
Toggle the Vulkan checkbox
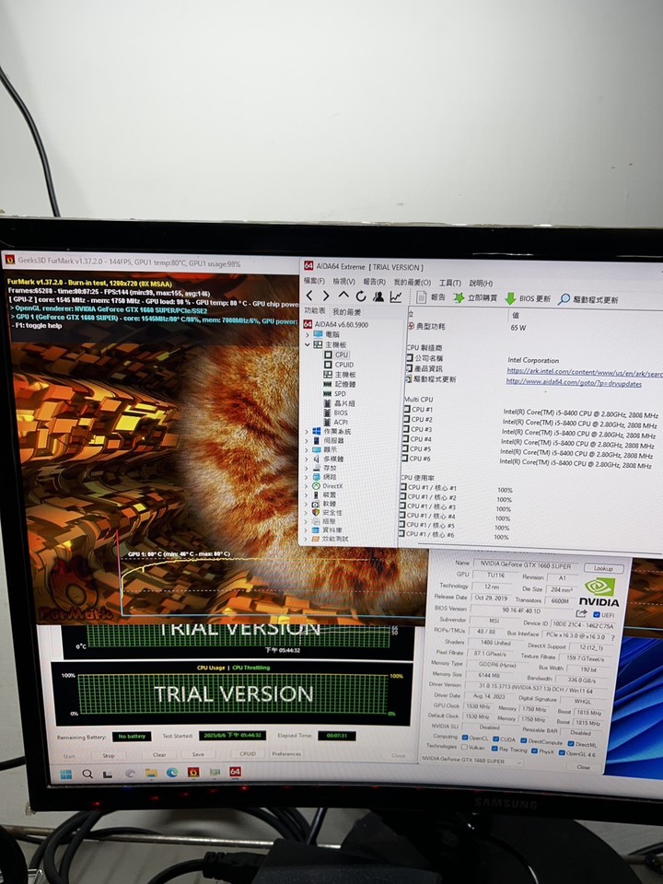tap(464, 747)
